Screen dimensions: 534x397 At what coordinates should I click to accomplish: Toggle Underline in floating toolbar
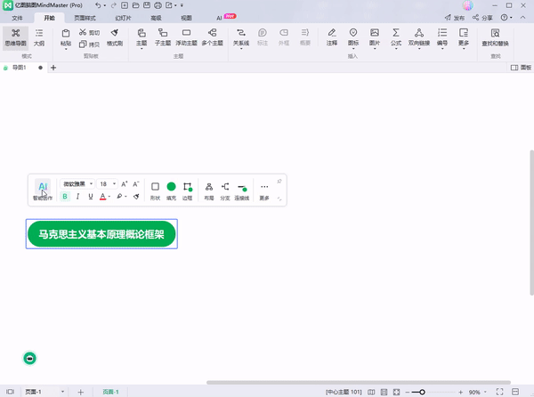tap(91, 197)
